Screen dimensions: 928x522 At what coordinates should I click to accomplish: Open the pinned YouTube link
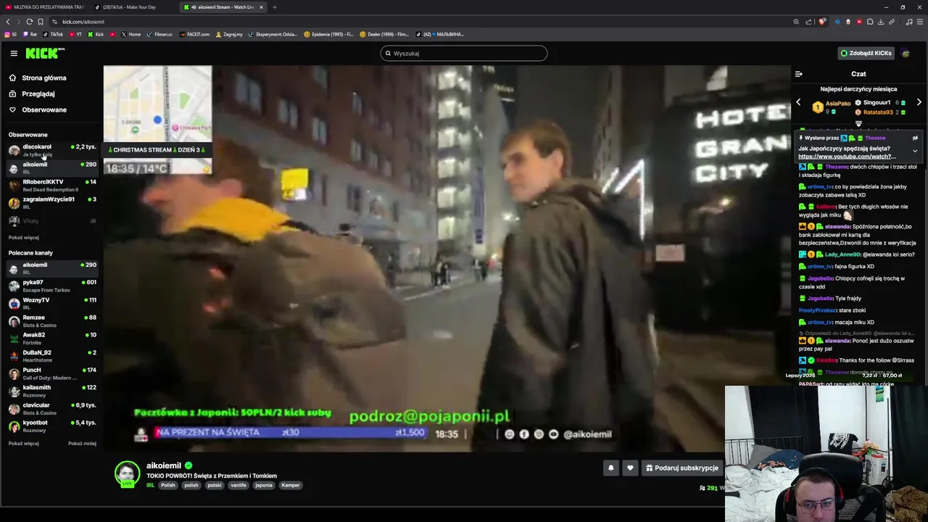pos(847,157)
